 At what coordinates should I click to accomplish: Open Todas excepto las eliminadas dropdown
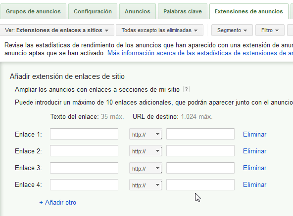(159, 30)
